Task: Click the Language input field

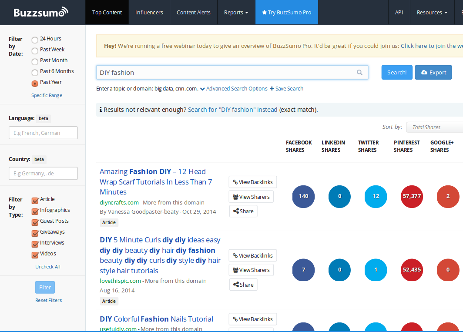Action: 43,133
